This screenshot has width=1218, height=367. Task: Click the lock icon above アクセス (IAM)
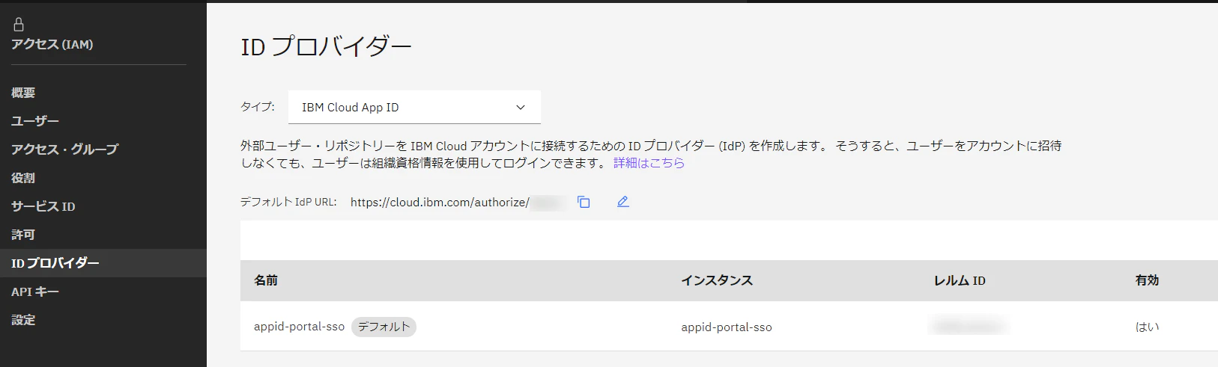[x=19, y=25]
